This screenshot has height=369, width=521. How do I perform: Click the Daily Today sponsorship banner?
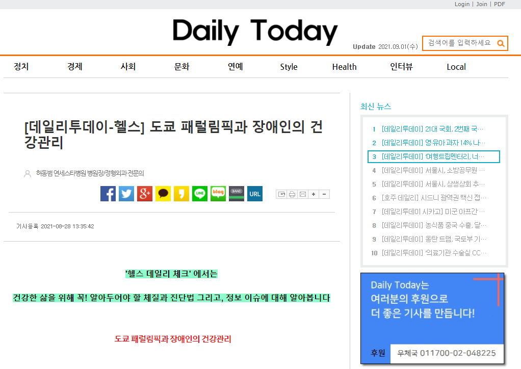[432, 319]
